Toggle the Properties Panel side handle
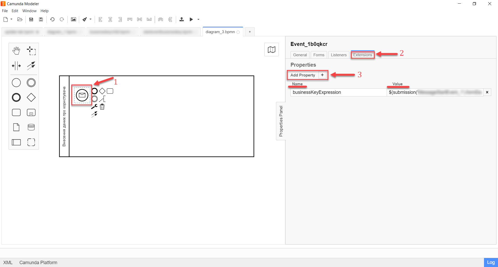This screenshot has height=267, width=498. 281,121
